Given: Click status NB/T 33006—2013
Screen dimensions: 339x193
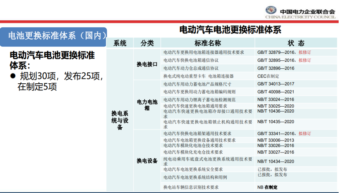Looking at the screenshot, I should coord(276,140).
